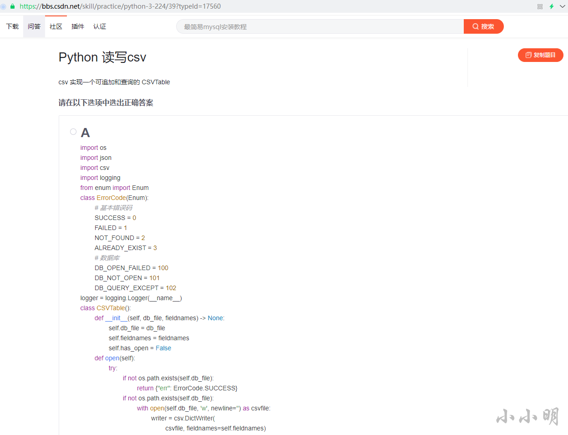The image size is (568, 435).
Task: Open the 问答 nav item
Action: [34, 26]
